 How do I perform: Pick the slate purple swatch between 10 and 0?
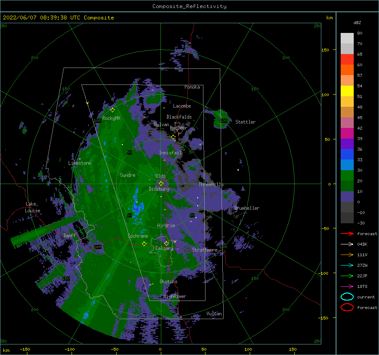pos(347,197)
